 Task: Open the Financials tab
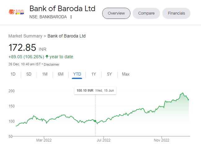coord(176,13)
